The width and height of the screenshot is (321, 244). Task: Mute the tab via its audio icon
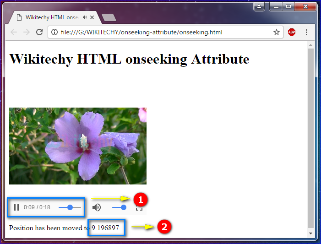[85, 17]
